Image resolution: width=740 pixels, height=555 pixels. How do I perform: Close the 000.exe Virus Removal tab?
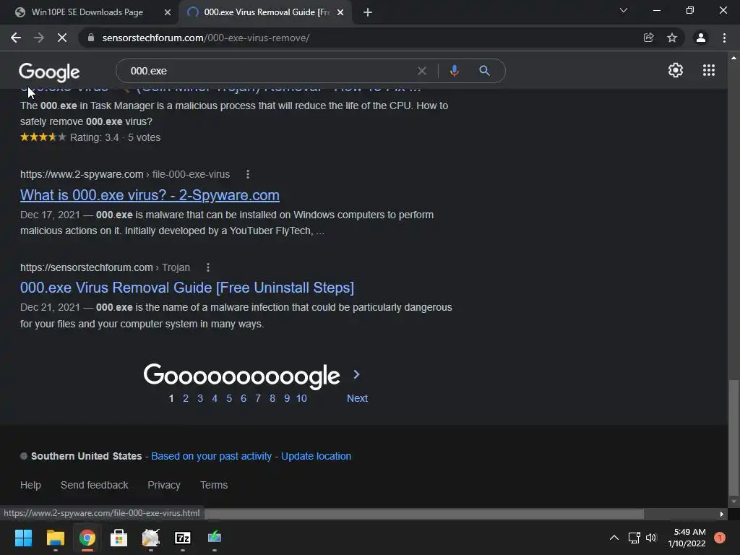coord(340,12)
